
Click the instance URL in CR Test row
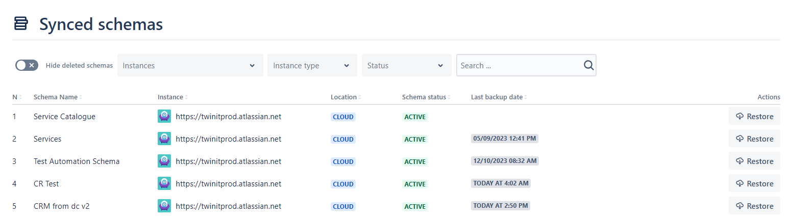[x=229, y=184]
